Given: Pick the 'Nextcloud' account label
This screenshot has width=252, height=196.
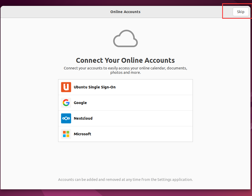Looking at the screenshot, I should click(83, 118).
